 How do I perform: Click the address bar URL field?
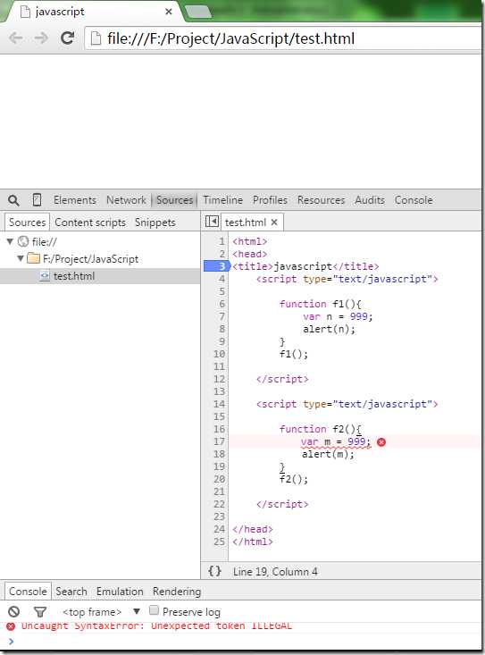point(284,38)
